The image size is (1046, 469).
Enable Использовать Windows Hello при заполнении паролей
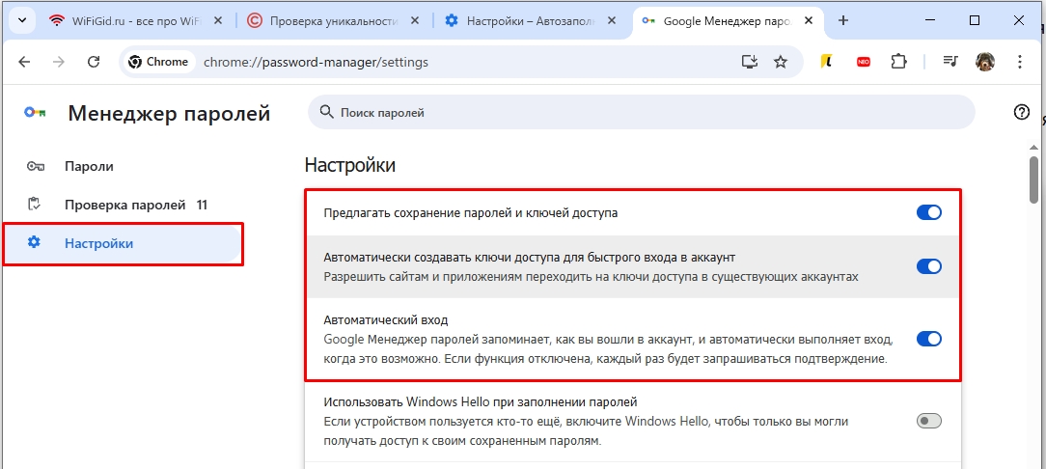pyautogui.click(x=928, y=421)
